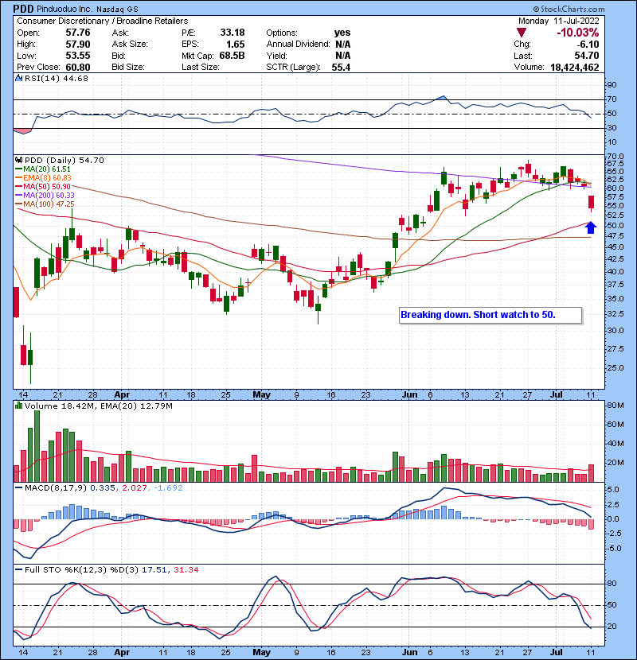This screenshot has width=637, height=660.
Task: Click the EMA(8) 60.83 legend entry
Action: click(44, 178)
